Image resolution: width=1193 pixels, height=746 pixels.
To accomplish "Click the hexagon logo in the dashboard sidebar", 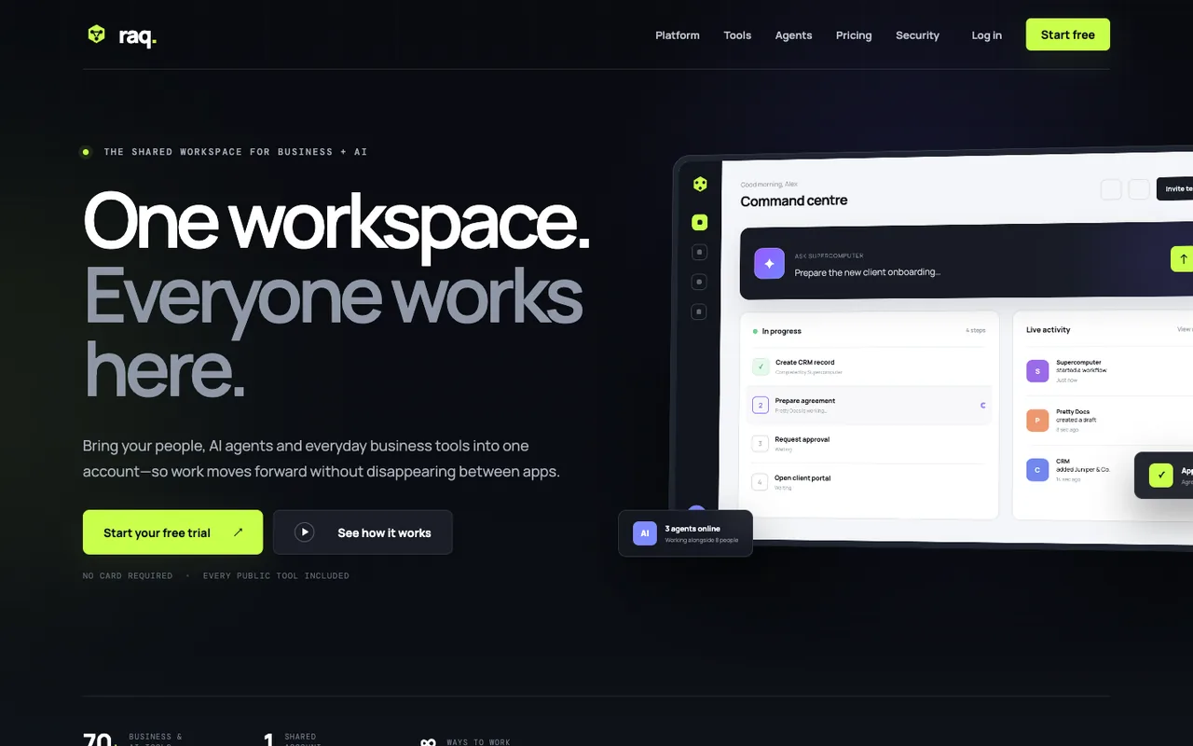I will pos(700,185).
